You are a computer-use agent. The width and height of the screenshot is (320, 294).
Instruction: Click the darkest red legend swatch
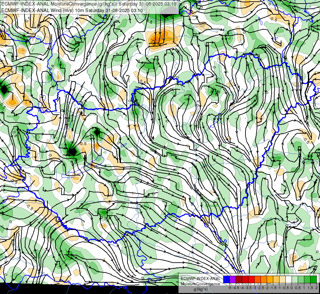coord(239,279)
